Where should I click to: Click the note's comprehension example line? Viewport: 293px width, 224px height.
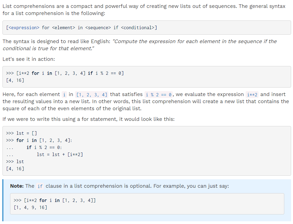click(55, 200)
